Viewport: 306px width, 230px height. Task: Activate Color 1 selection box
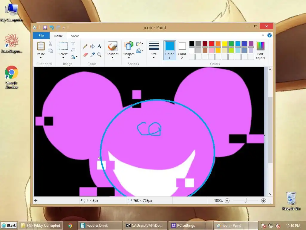(x=169, y=50)
